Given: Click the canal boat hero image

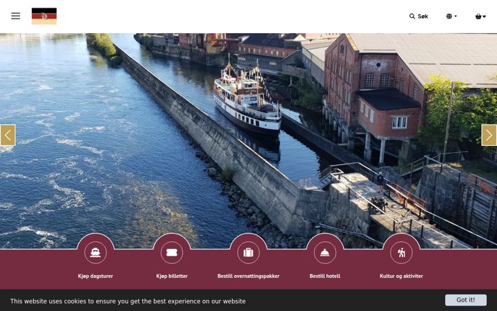Looking at the screenshot, I should [x=248, y=141].
